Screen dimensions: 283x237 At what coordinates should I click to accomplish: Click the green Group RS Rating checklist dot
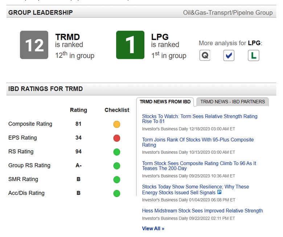[x=116, y=166]
